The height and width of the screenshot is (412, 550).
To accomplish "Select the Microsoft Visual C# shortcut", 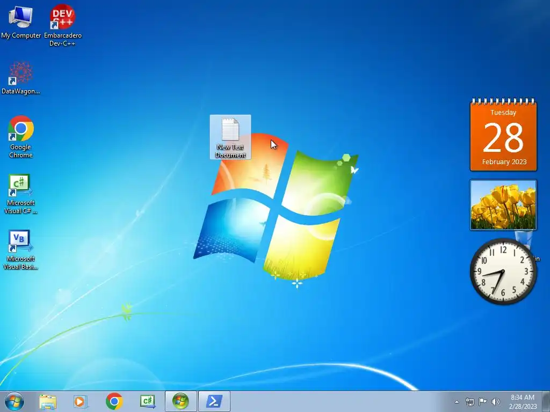I will coord(21,194).
